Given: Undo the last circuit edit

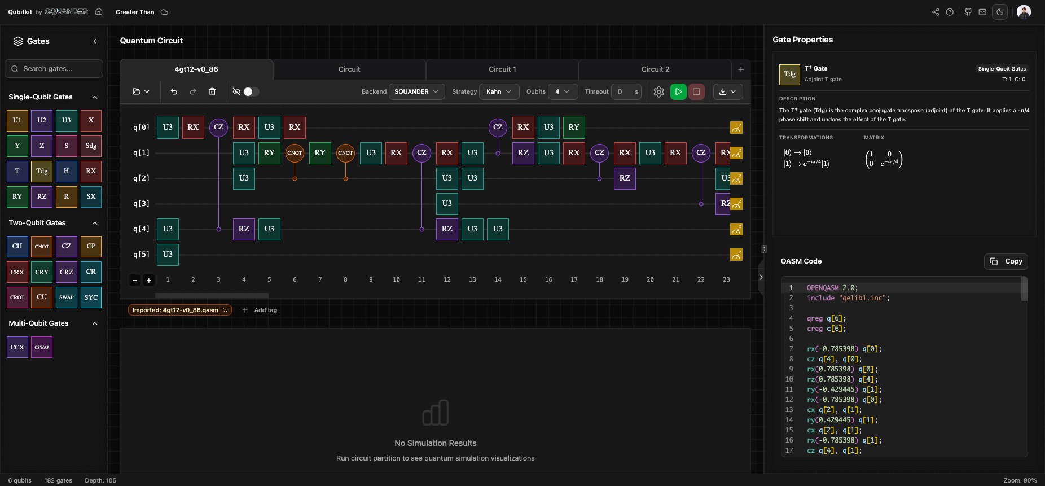Looking at the screenshot, I should (x=174, y=91).
